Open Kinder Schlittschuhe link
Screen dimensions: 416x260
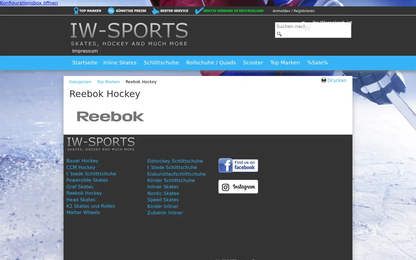(171, 180)
